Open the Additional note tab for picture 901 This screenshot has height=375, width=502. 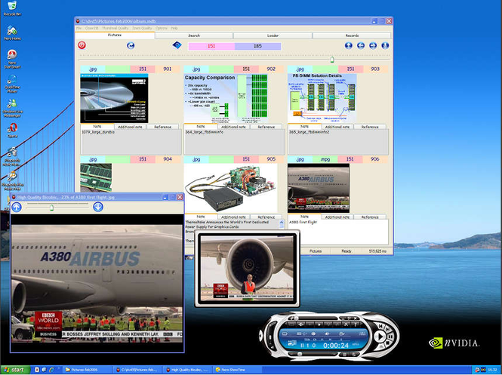coord(130,127)
